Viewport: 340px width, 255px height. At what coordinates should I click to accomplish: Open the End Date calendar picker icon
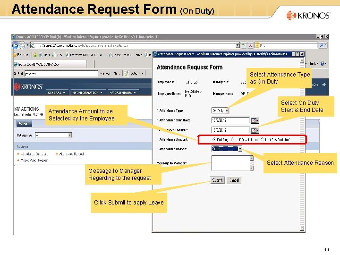pos(255,130)
